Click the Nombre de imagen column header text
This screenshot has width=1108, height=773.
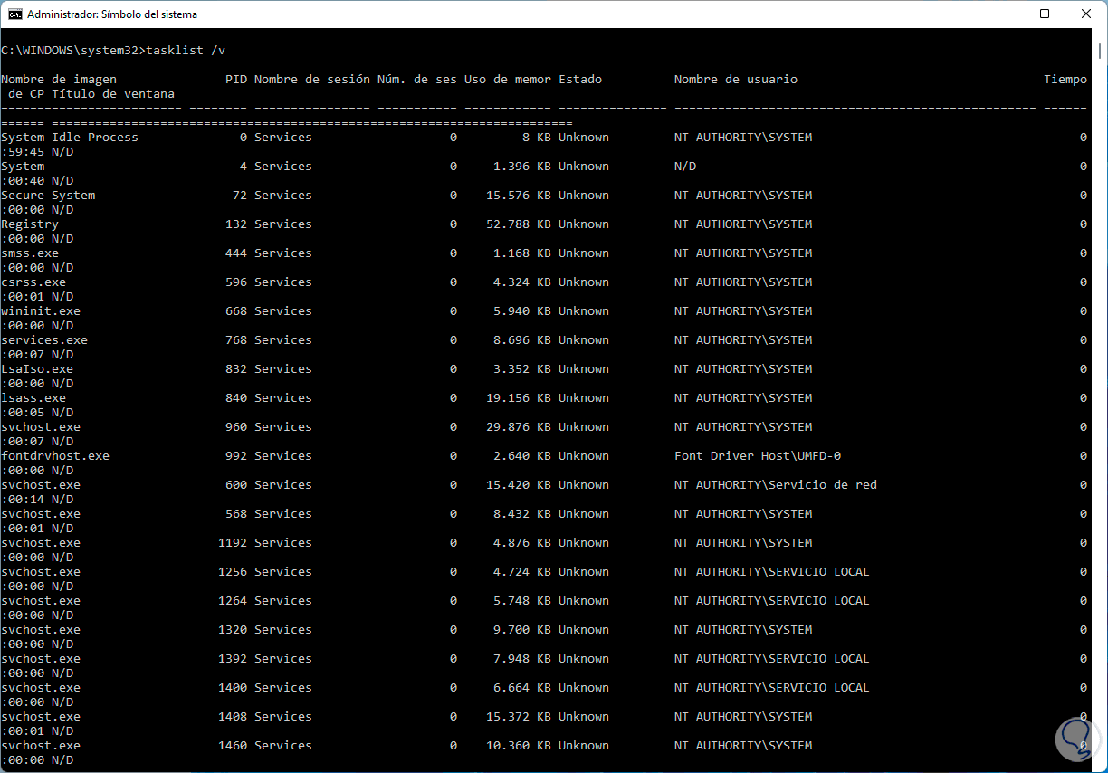click(58, 79)
